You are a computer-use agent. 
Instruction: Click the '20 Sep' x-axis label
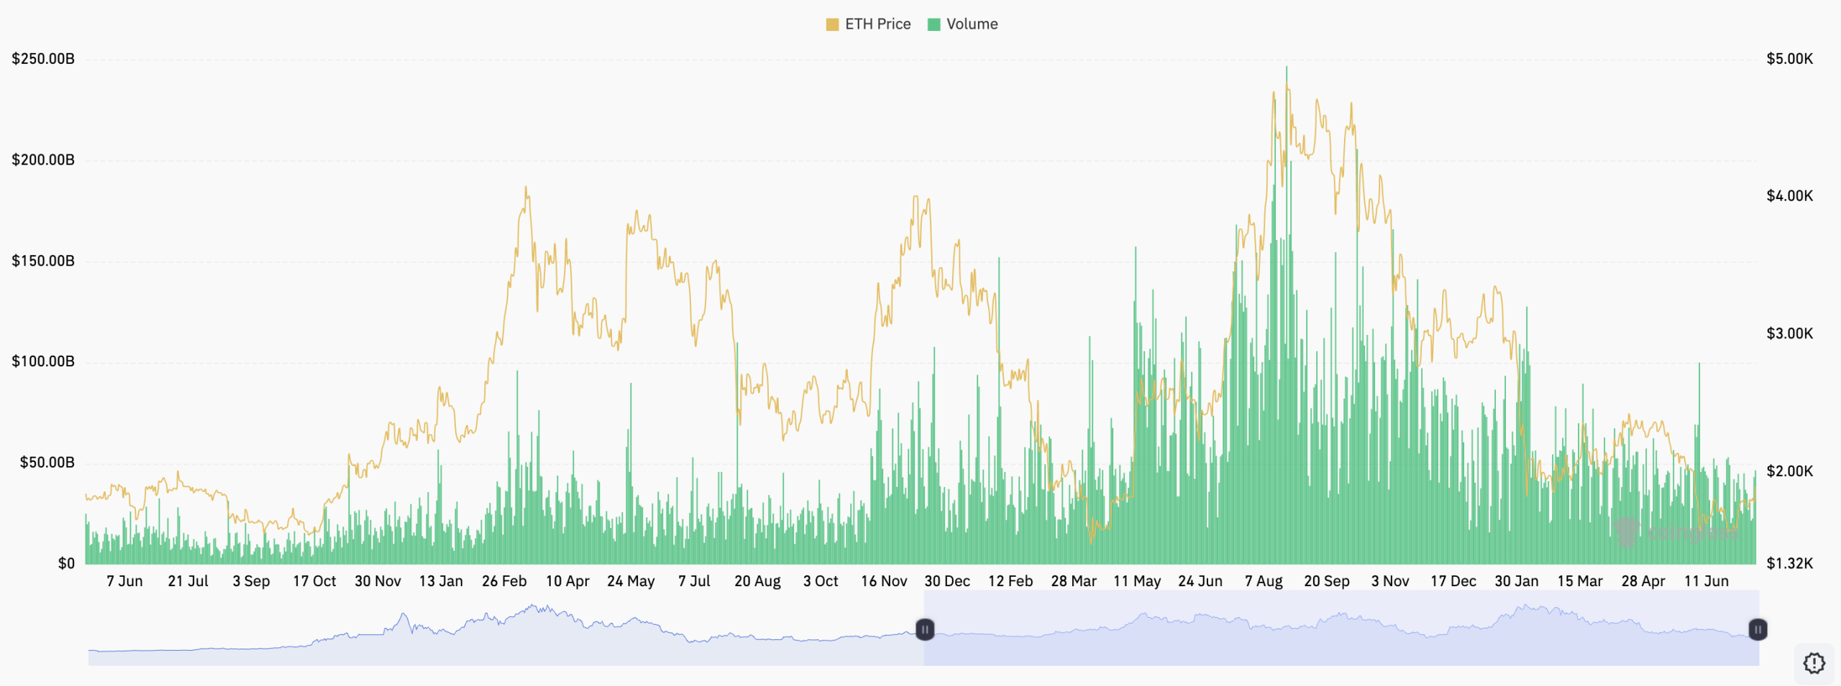coord(1327,581)
